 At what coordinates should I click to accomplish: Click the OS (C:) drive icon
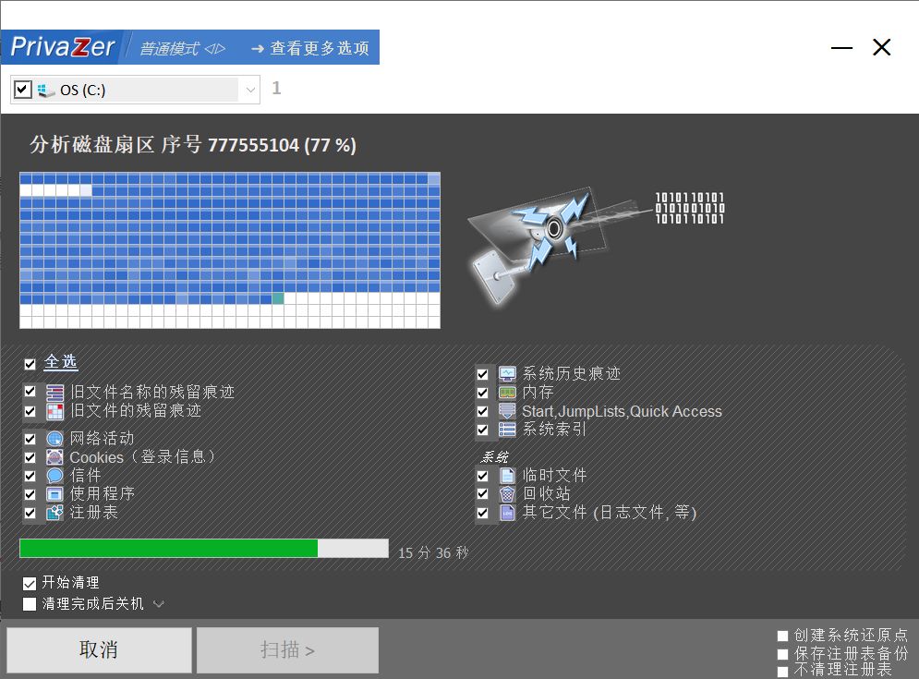point(45,91)
